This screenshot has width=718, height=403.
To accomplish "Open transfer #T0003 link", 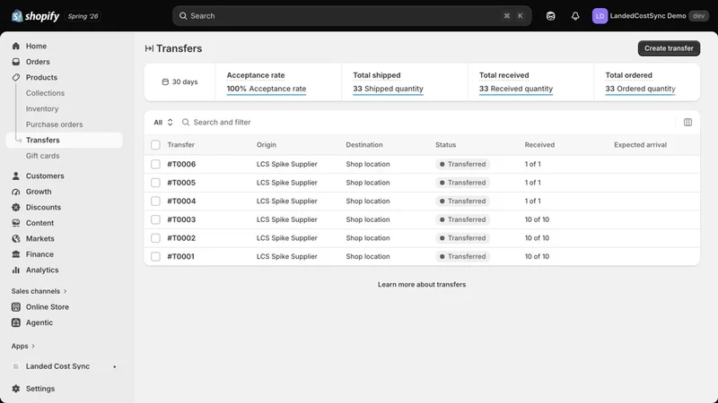I will coord(181,219).
